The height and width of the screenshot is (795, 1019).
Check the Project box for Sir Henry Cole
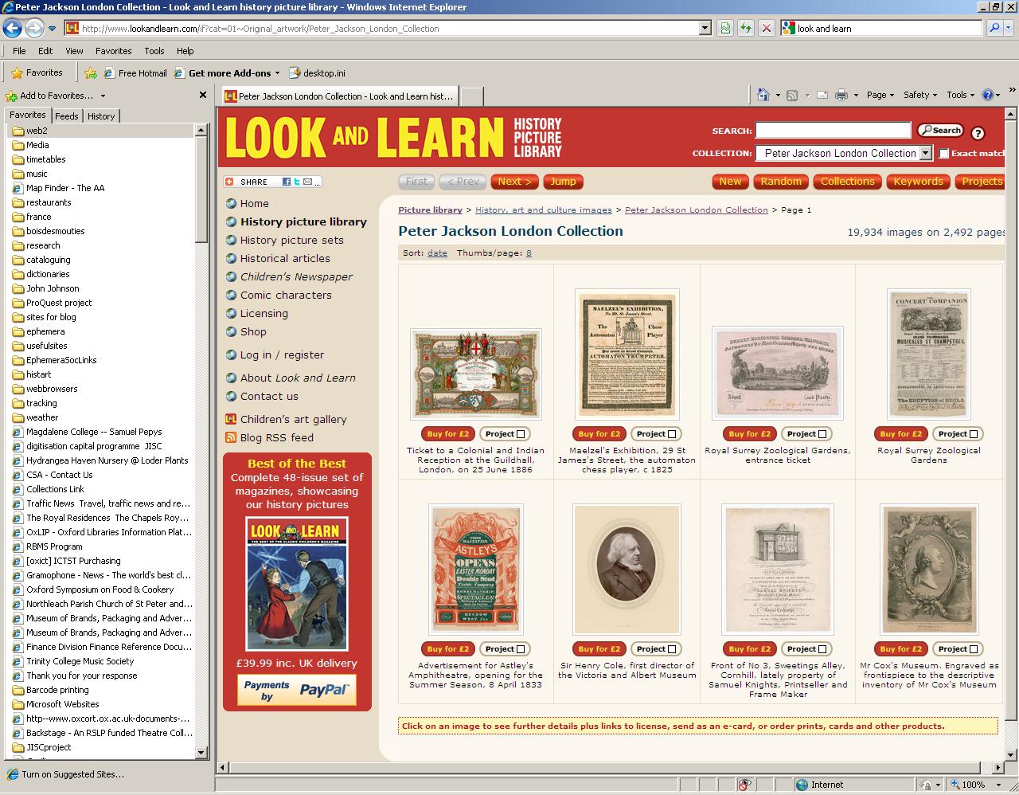click(673, 648)
